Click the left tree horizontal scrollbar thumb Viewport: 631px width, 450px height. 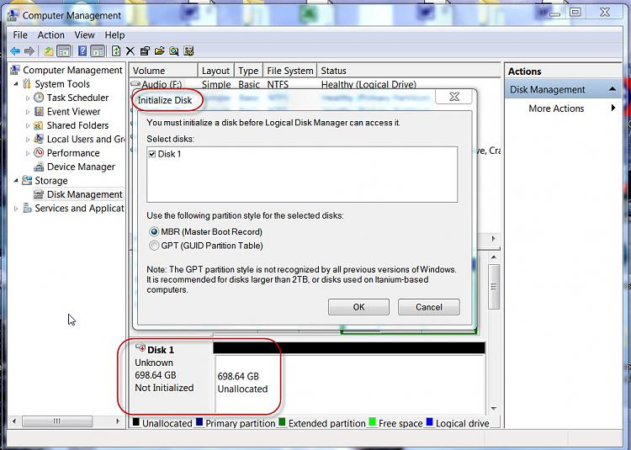click(x=57, y=421)
